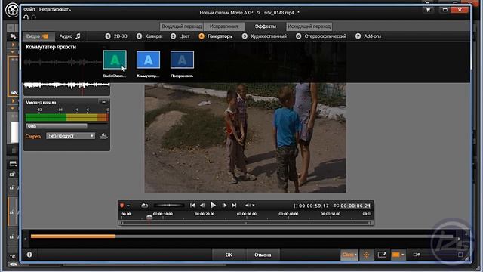Image resolution: width=483 pixels, height=272 pixels.
Task: Adjust the shuttle speed slider
Action: click(169, 206)
